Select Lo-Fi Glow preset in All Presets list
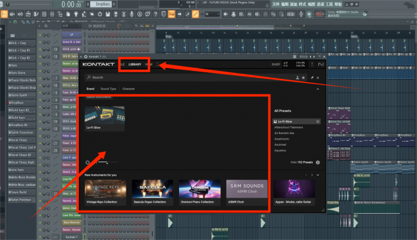The height and width of the screenshot is (240, 417). [x=297, y=121]
